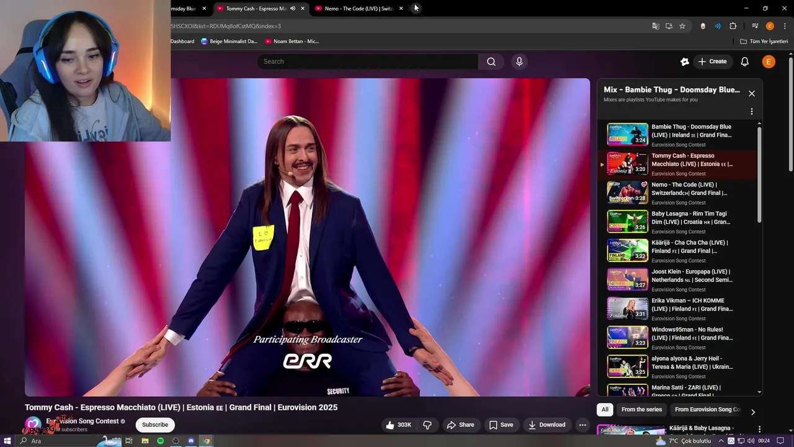The width and height of the screenshot is (794, 447).
Task: Click the blue sound wave extension icon
Action: point(718,26)
